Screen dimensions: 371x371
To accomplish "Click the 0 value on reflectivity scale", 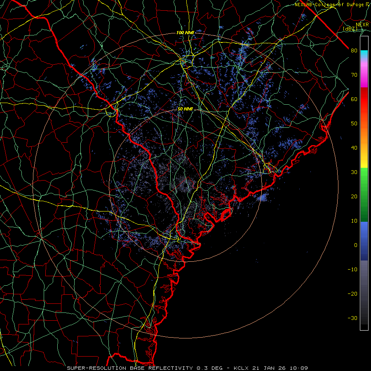I will coord(356,245).
